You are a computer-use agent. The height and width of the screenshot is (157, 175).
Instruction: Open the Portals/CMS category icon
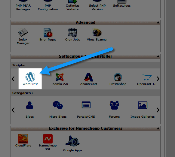(86, 105)
